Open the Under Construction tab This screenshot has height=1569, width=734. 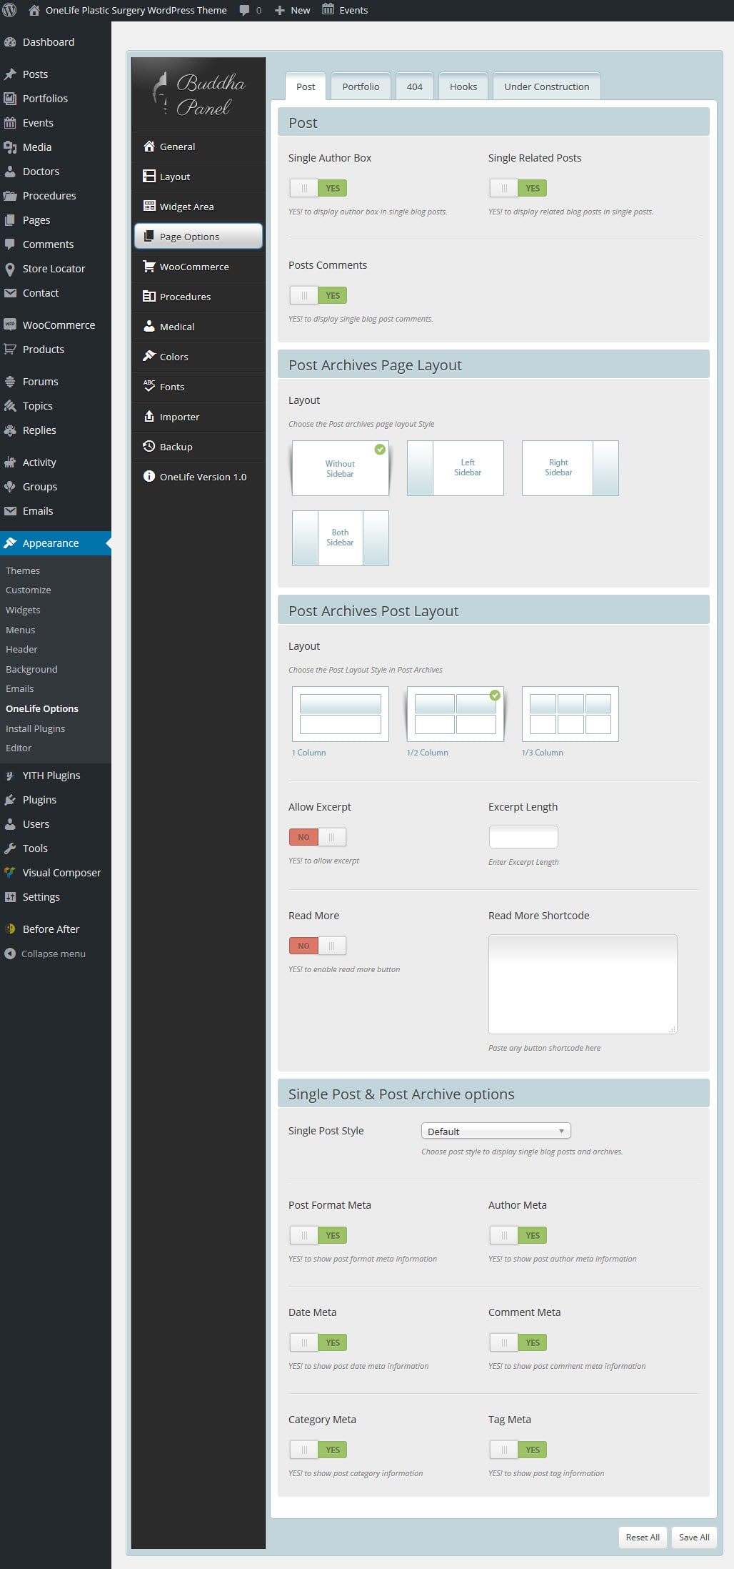click(x=546, y=86)
